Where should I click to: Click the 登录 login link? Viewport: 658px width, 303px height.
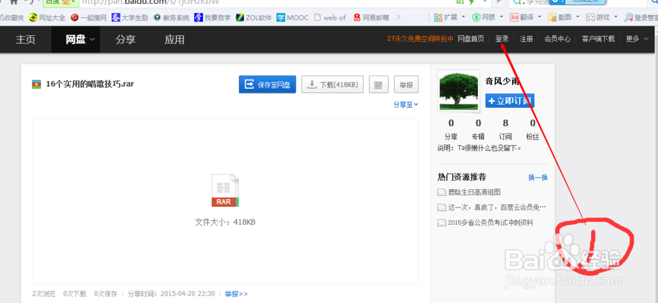click(502, 39)
